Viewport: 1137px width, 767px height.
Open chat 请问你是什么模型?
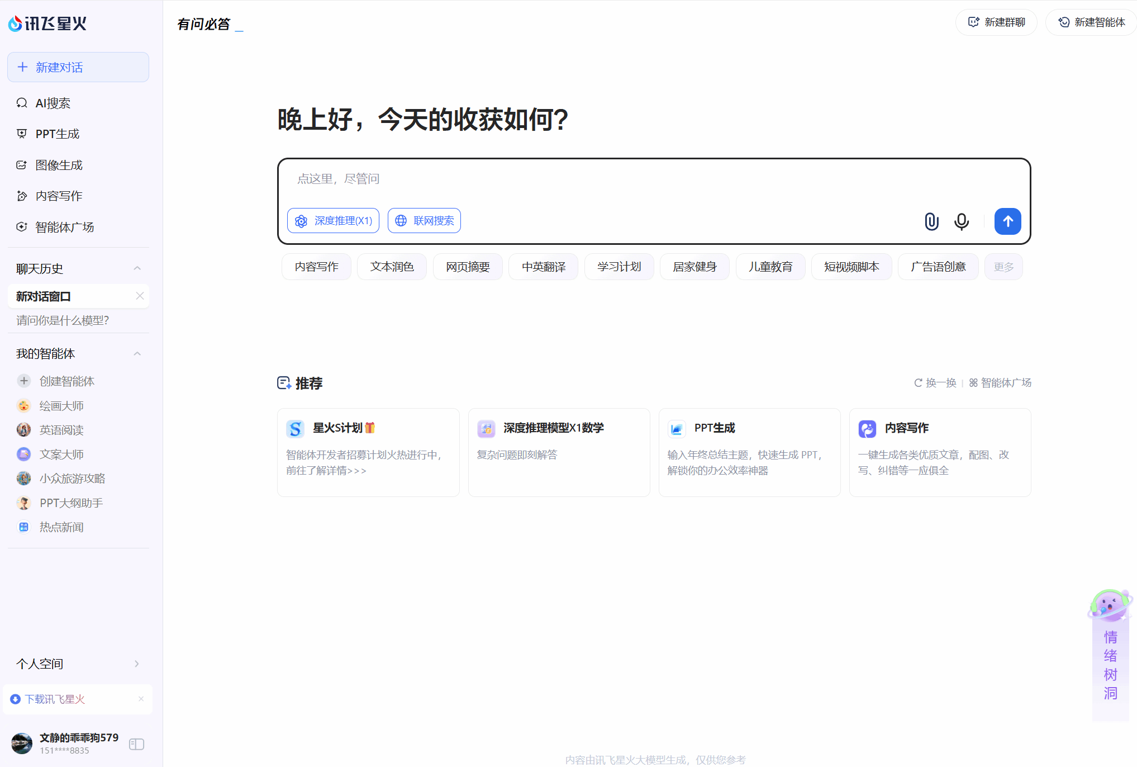tap(63, 320)
